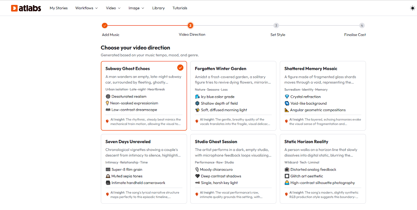This screenshot has width=417, height=210.
Task: Click the Deep contrast shadows heart icon
Action: click(197, 176)
